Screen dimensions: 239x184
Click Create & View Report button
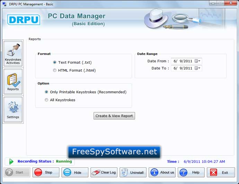pyautogui.click(x=114, y=116)
